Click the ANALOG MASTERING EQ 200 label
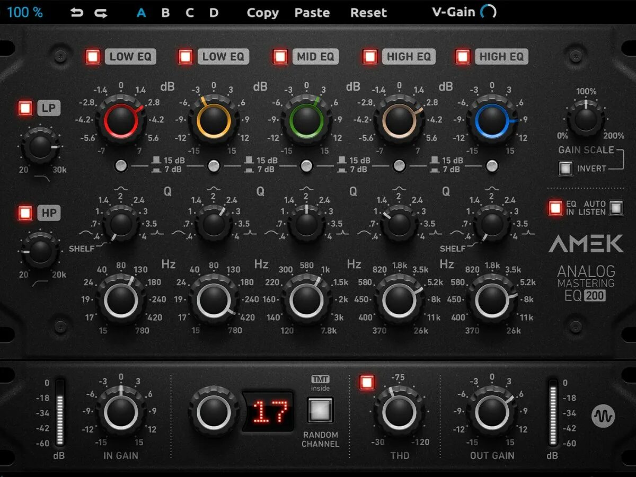This screenshot has width=636, height=477. pos(586,283)
